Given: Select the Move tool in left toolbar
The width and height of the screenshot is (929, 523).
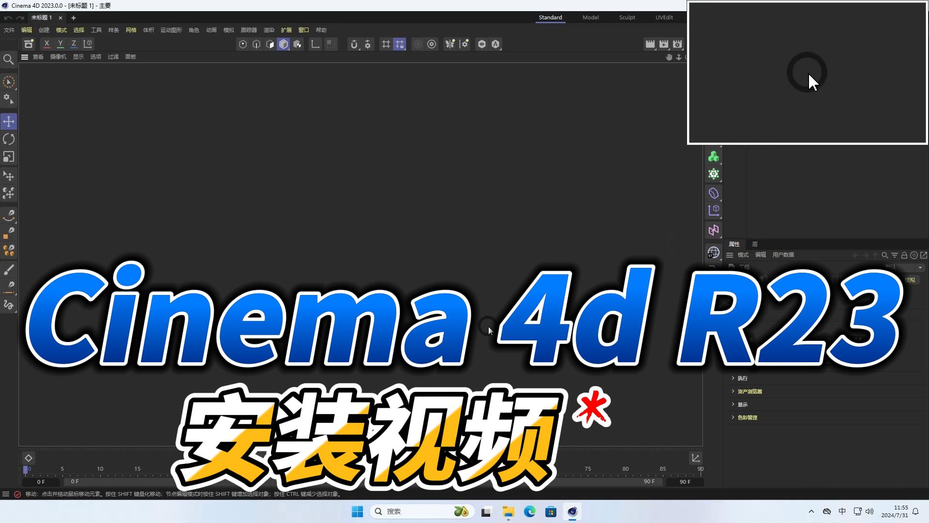Looking at the screenshot, I should 9,122.
